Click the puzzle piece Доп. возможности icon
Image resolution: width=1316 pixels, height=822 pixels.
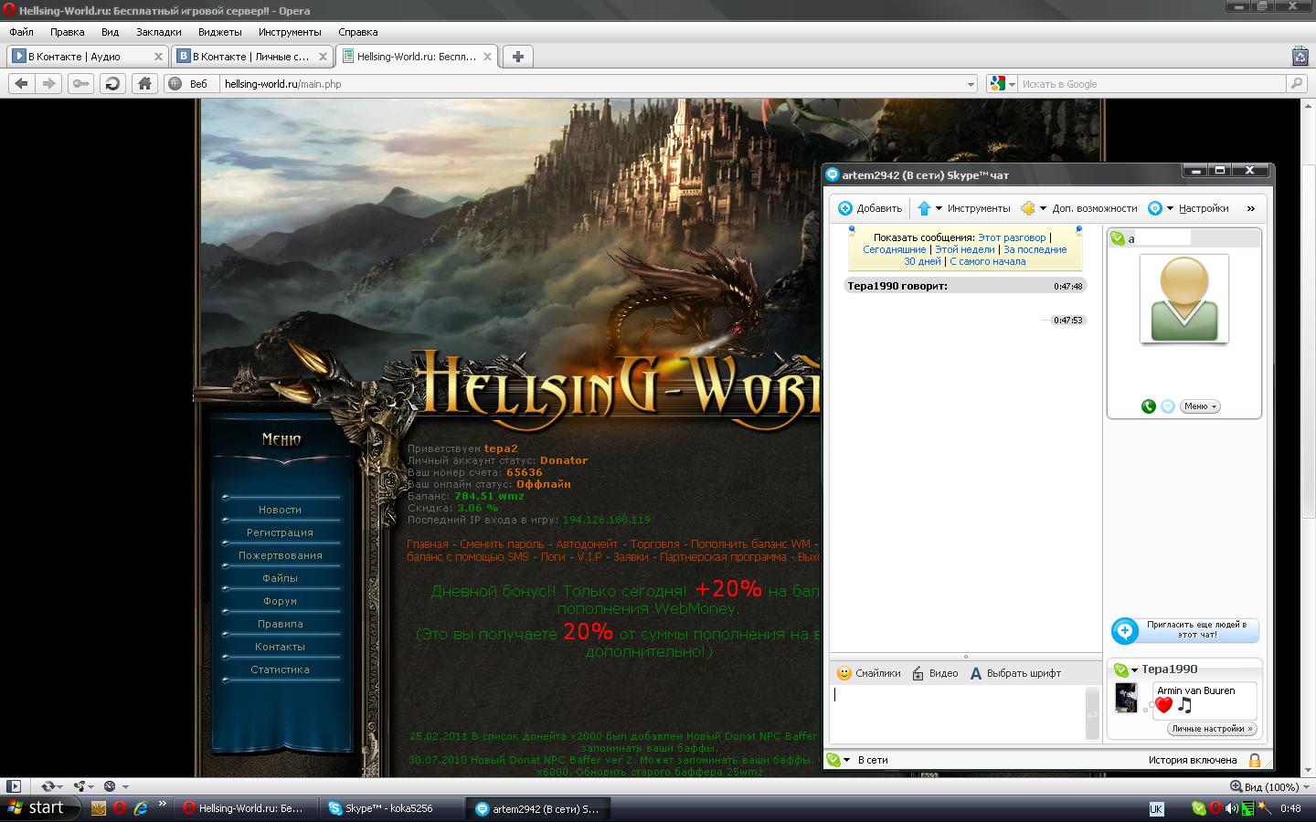click(x=1028, y=208)
